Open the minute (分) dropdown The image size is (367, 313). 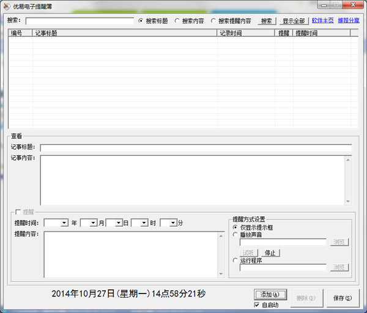click(173, 223)
